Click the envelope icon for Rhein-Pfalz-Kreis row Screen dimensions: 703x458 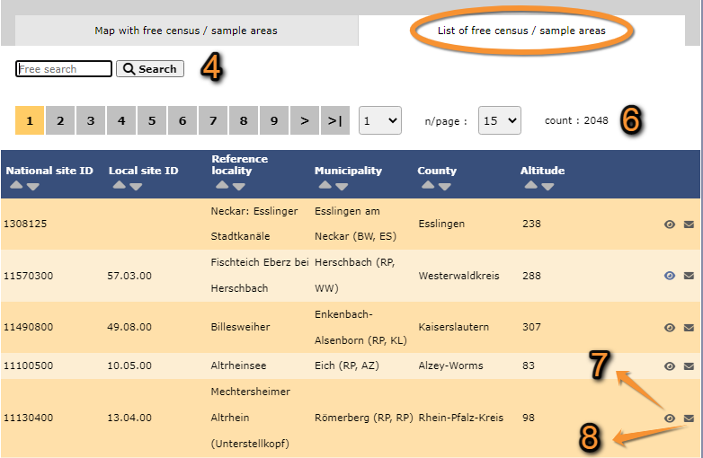[689, 418]
